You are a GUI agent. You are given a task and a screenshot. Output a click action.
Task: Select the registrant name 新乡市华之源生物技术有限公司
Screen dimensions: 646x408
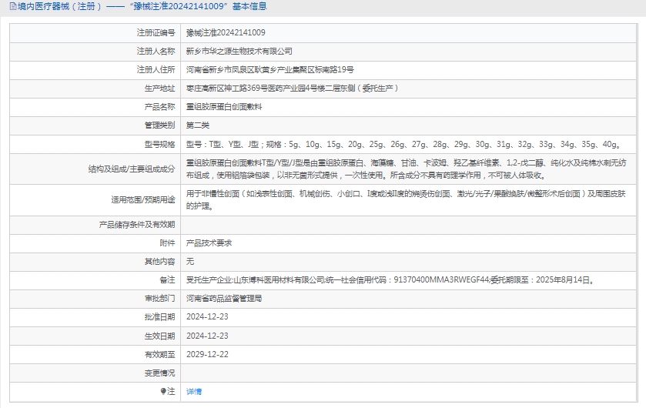pyautogui.click(x=239, y=51)
